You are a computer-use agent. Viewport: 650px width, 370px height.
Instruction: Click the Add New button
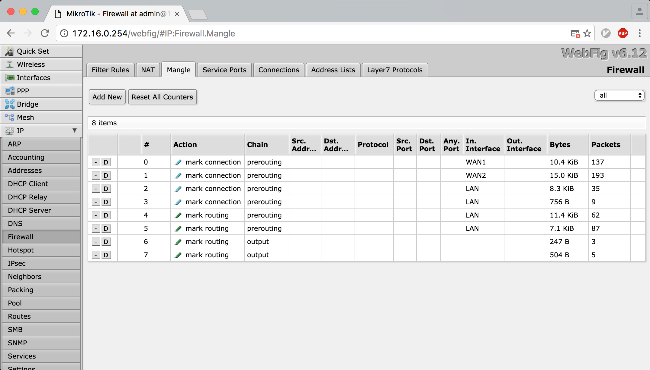[x=107, y=97]
